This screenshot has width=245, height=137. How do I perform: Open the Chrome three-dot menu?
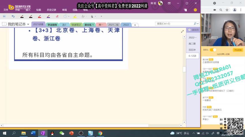pos(241,10)
